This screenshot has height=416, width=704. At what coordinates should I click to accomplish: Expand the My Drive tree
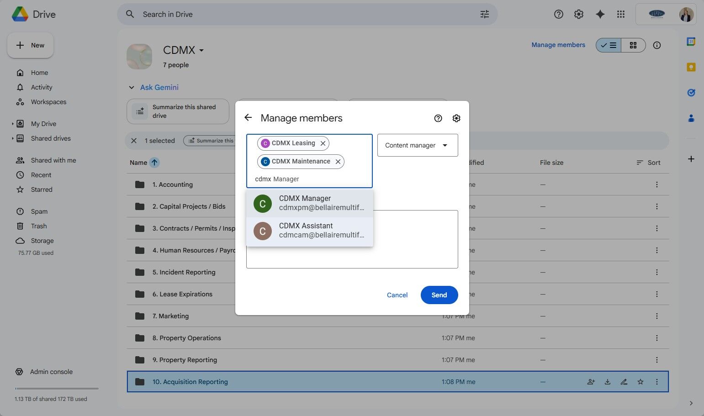click(x=12, y=124)
